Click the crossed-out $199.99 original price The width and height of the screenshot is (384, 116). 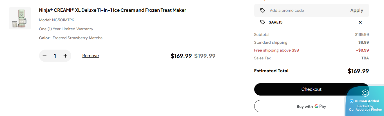tap(205, 56)
